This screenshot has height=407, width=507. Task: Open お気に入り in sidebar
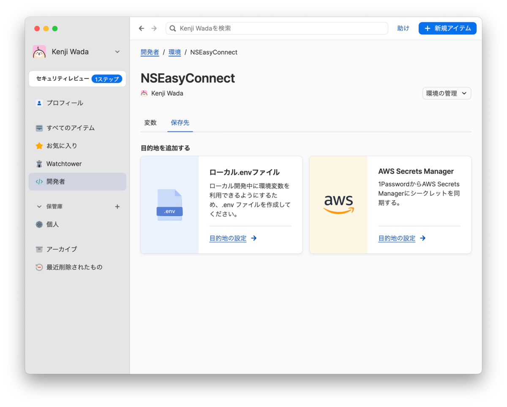point(77,146)
